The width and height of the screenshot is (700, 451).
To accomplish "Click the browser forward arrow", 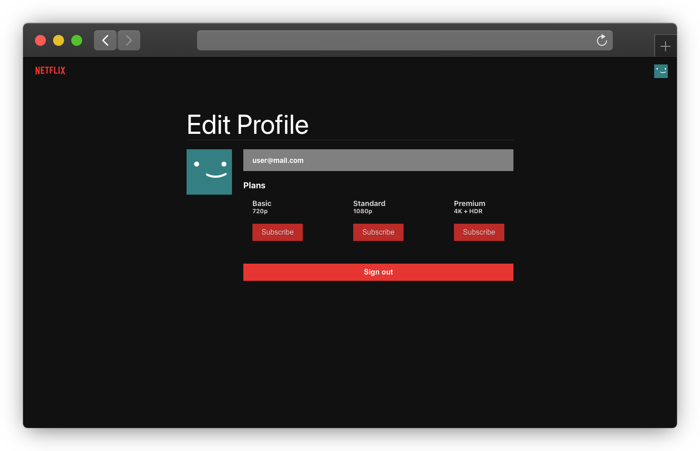I will point(128,40).
